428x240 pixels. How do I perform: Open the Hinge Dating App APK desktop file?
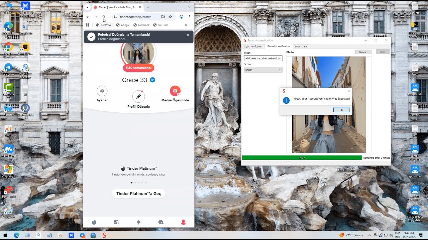point(415,214)
